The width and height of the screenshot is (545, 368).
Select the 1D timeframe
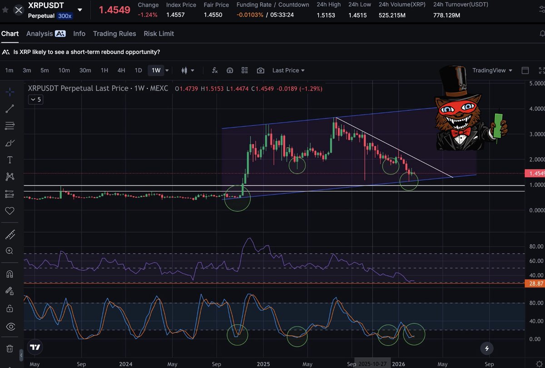(x=139, y=70)
